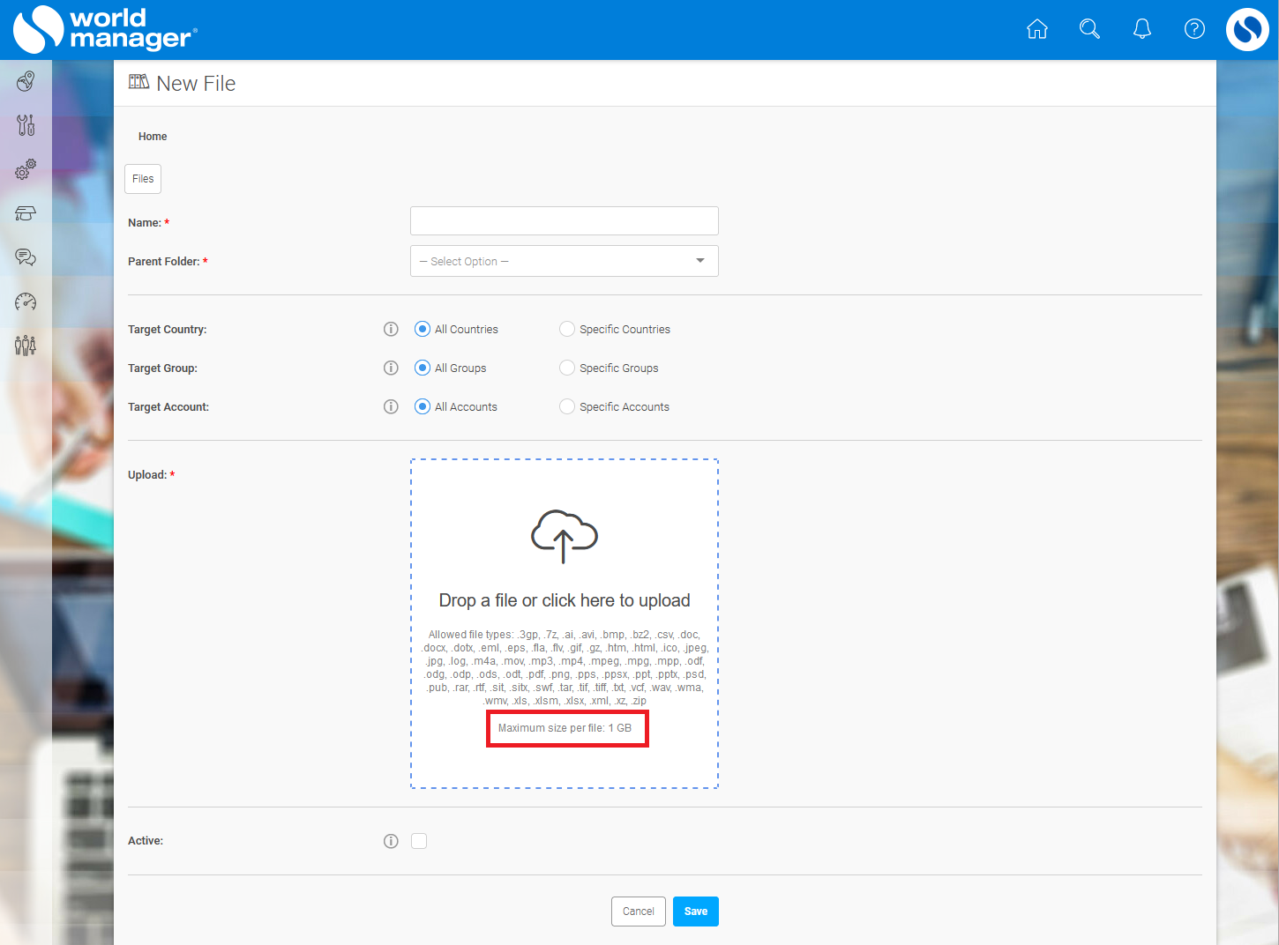
Task: Expand the Parent Folder dropdown
Action: tap(565, 261)
